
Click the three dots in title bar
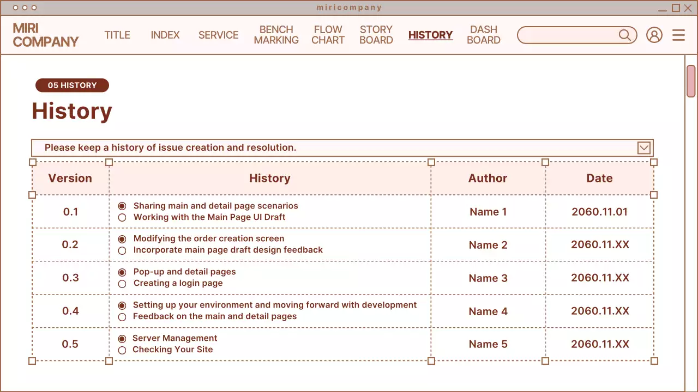pyautogui.click(x=25, y=8)
